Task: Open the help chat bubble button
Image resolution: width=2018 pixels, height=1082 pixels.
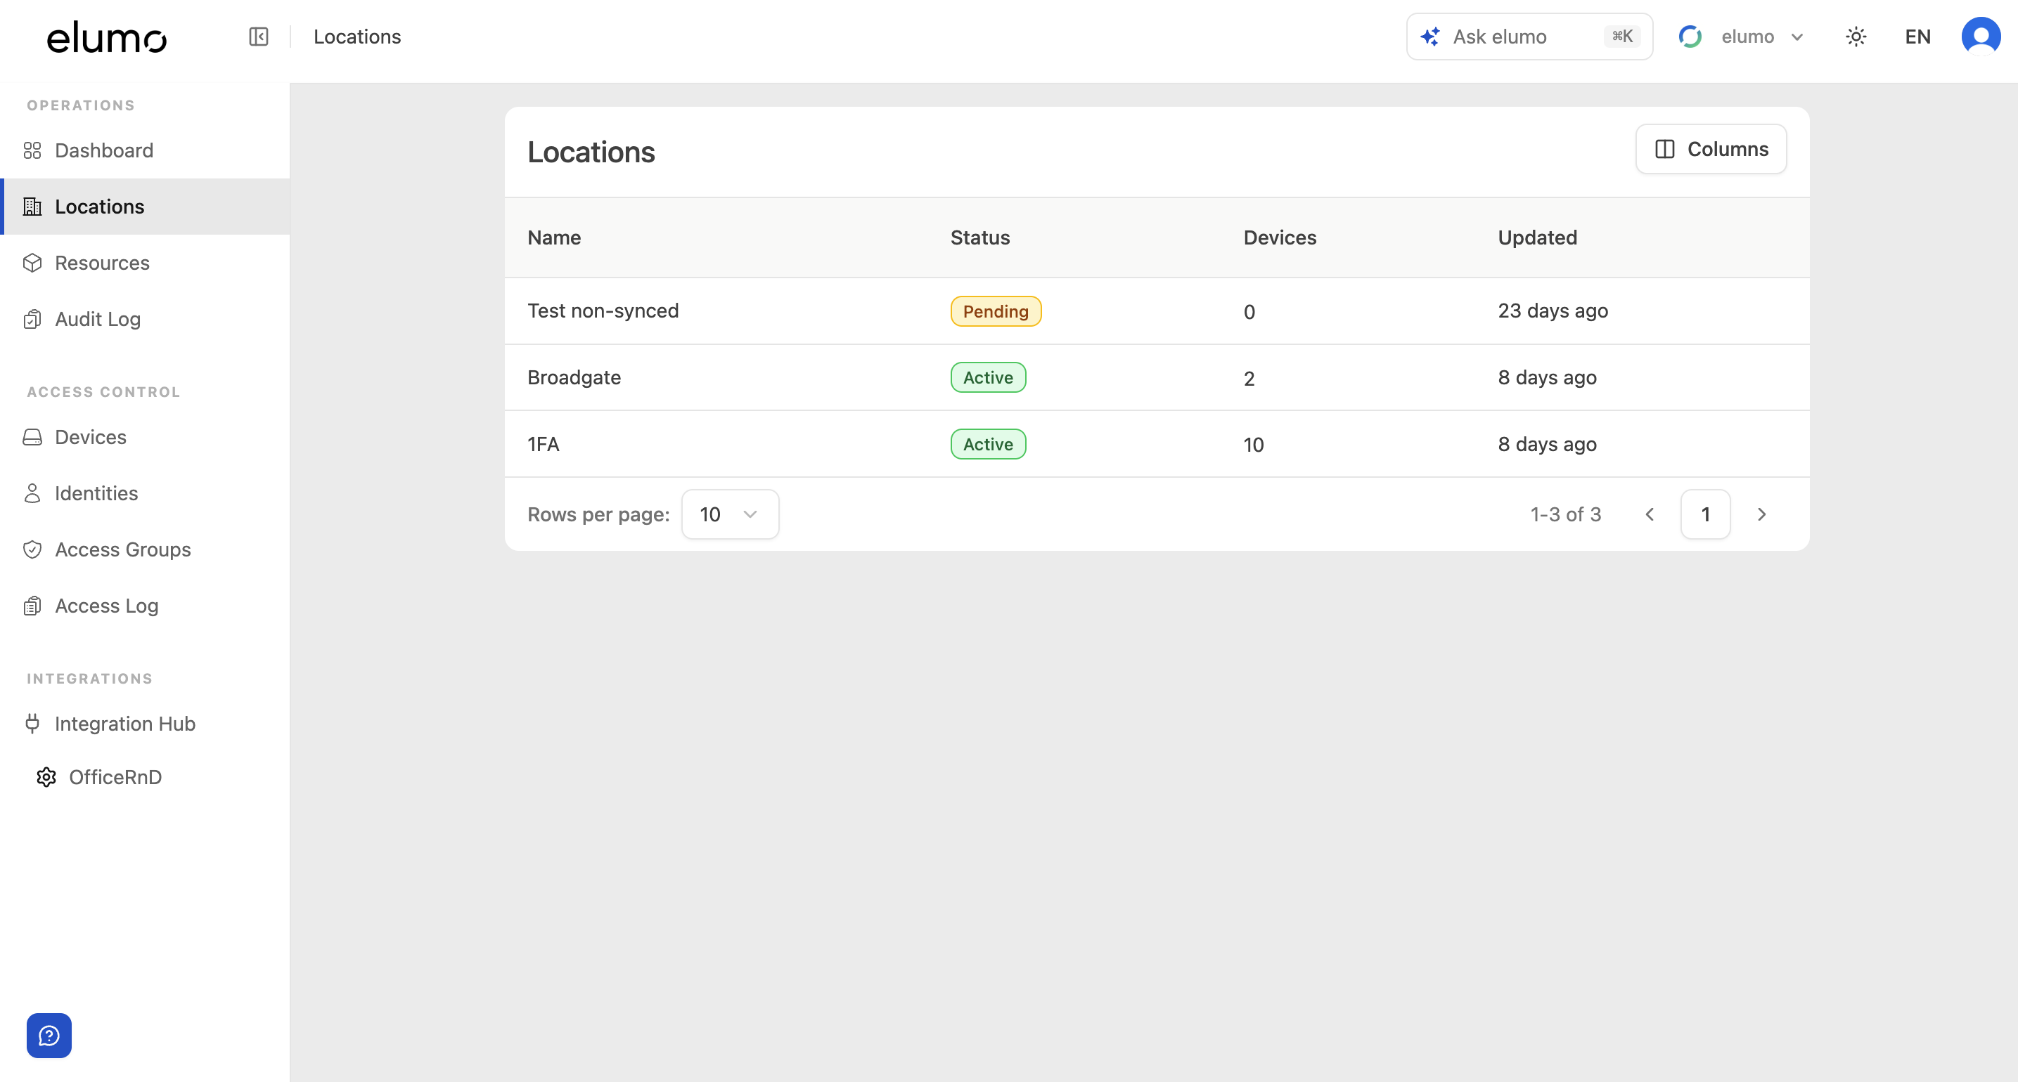Action: click(49, 1036)
